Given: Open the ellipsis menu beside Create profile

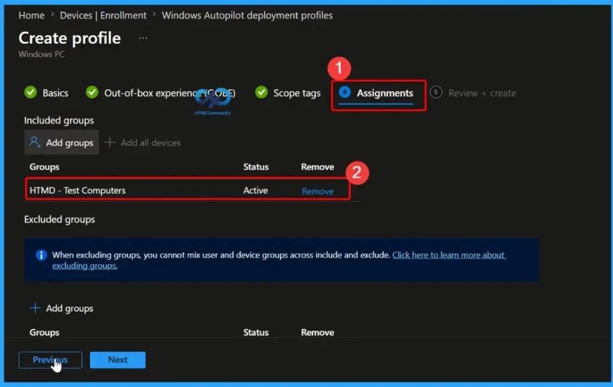Looking at the screenshot, I should (143, 38).
